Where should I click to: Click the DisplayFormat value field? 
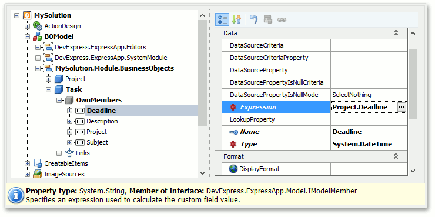point(369,169)
